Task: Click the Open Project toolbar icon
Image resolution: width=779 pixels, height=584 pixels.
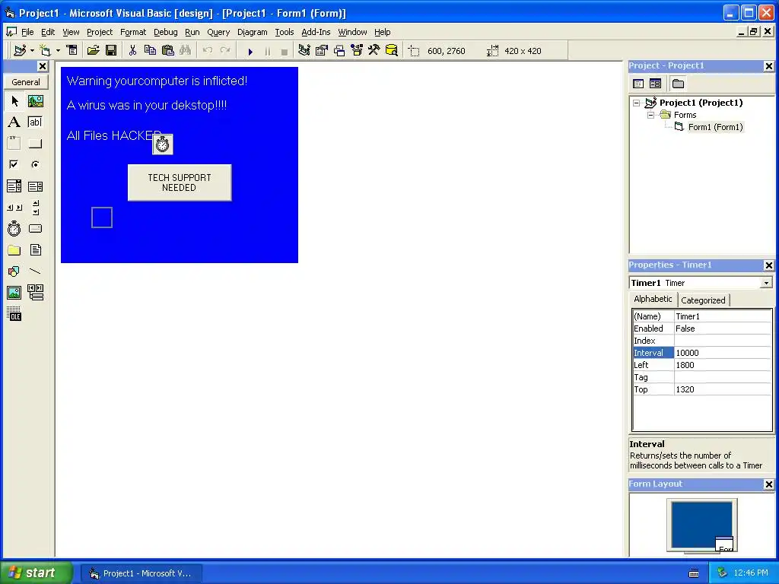Action: click(93, 51)
